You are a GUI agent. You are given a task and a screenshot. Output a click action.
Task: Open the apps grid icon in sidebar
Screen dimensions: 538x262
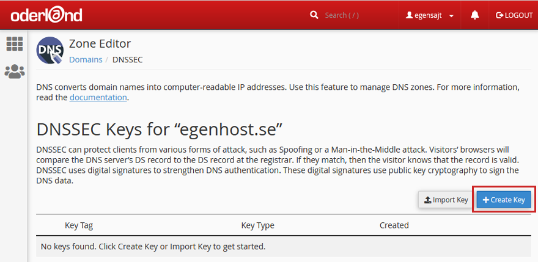(15, 44)
